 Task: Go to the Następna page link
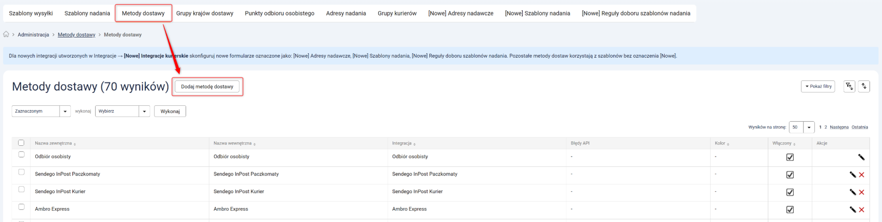coord(839,127)
